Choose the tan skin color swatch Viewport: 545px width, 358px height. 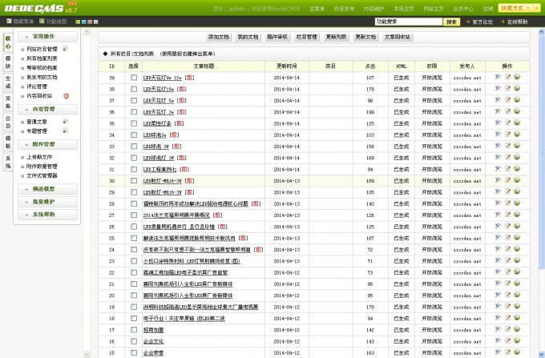click(90, 22)
